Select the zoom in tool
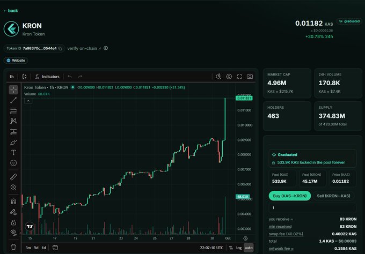The height and width of the screenshot is (254, 365). tap(13, 188)
